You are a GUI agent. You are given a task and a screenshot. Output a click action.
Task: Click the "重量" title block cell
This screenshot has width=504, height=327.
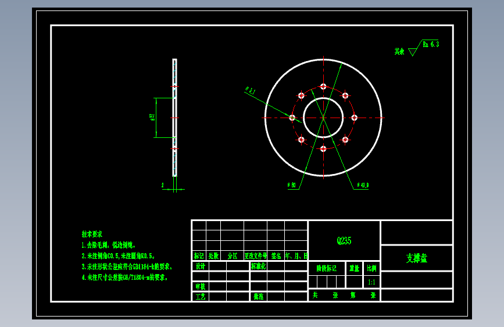point(354,268)
